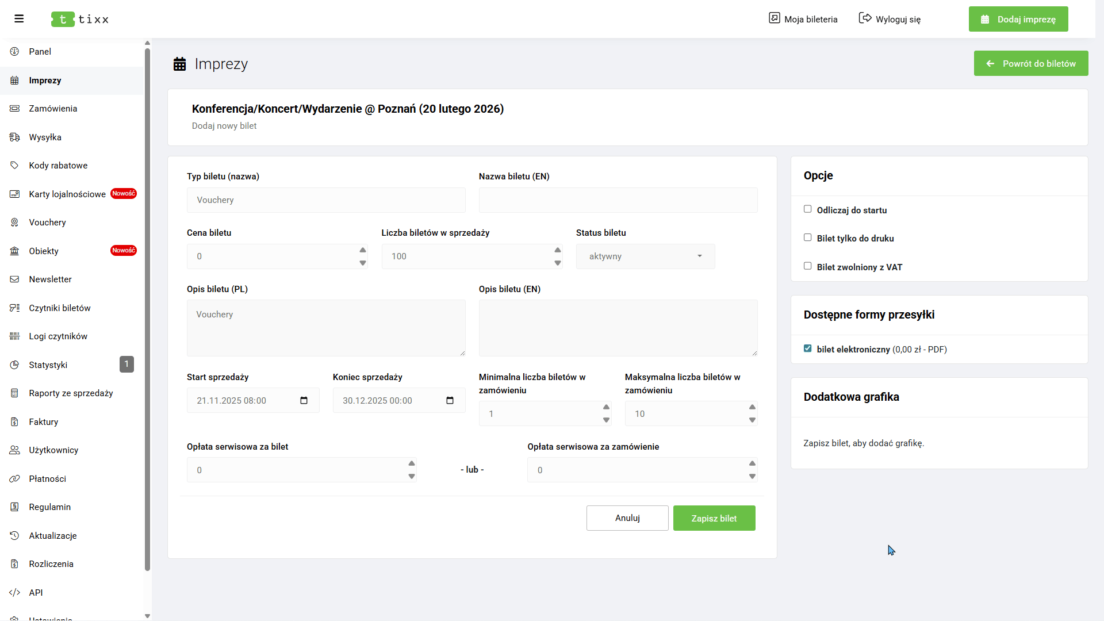
Task: Check Bilet tylko do druku option
Action: [807, 237]
